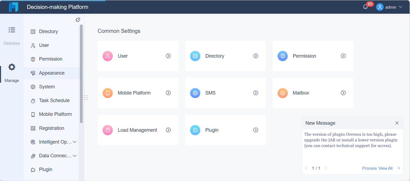Click the arrow beside View All
The width and height of the screenshot is (410, 181).
pos(399,168)
